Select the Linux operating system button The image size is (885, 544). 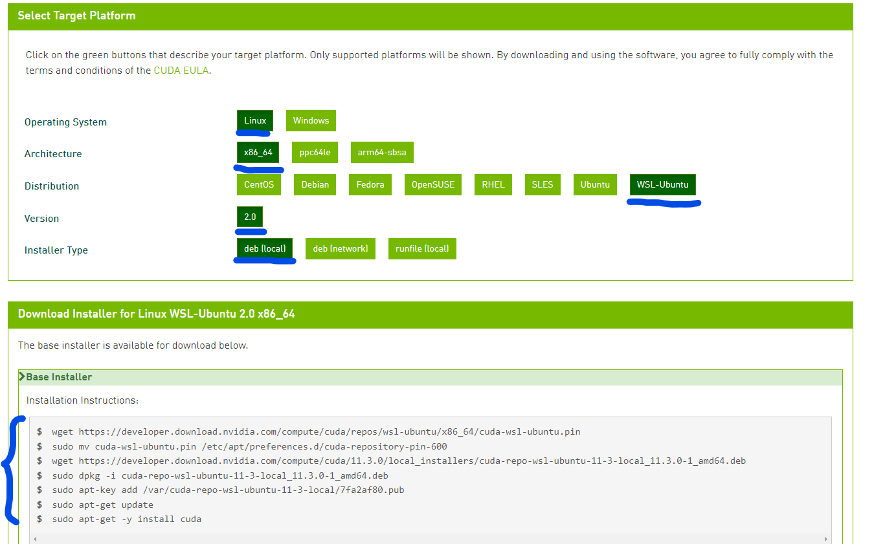coord(255,120)
